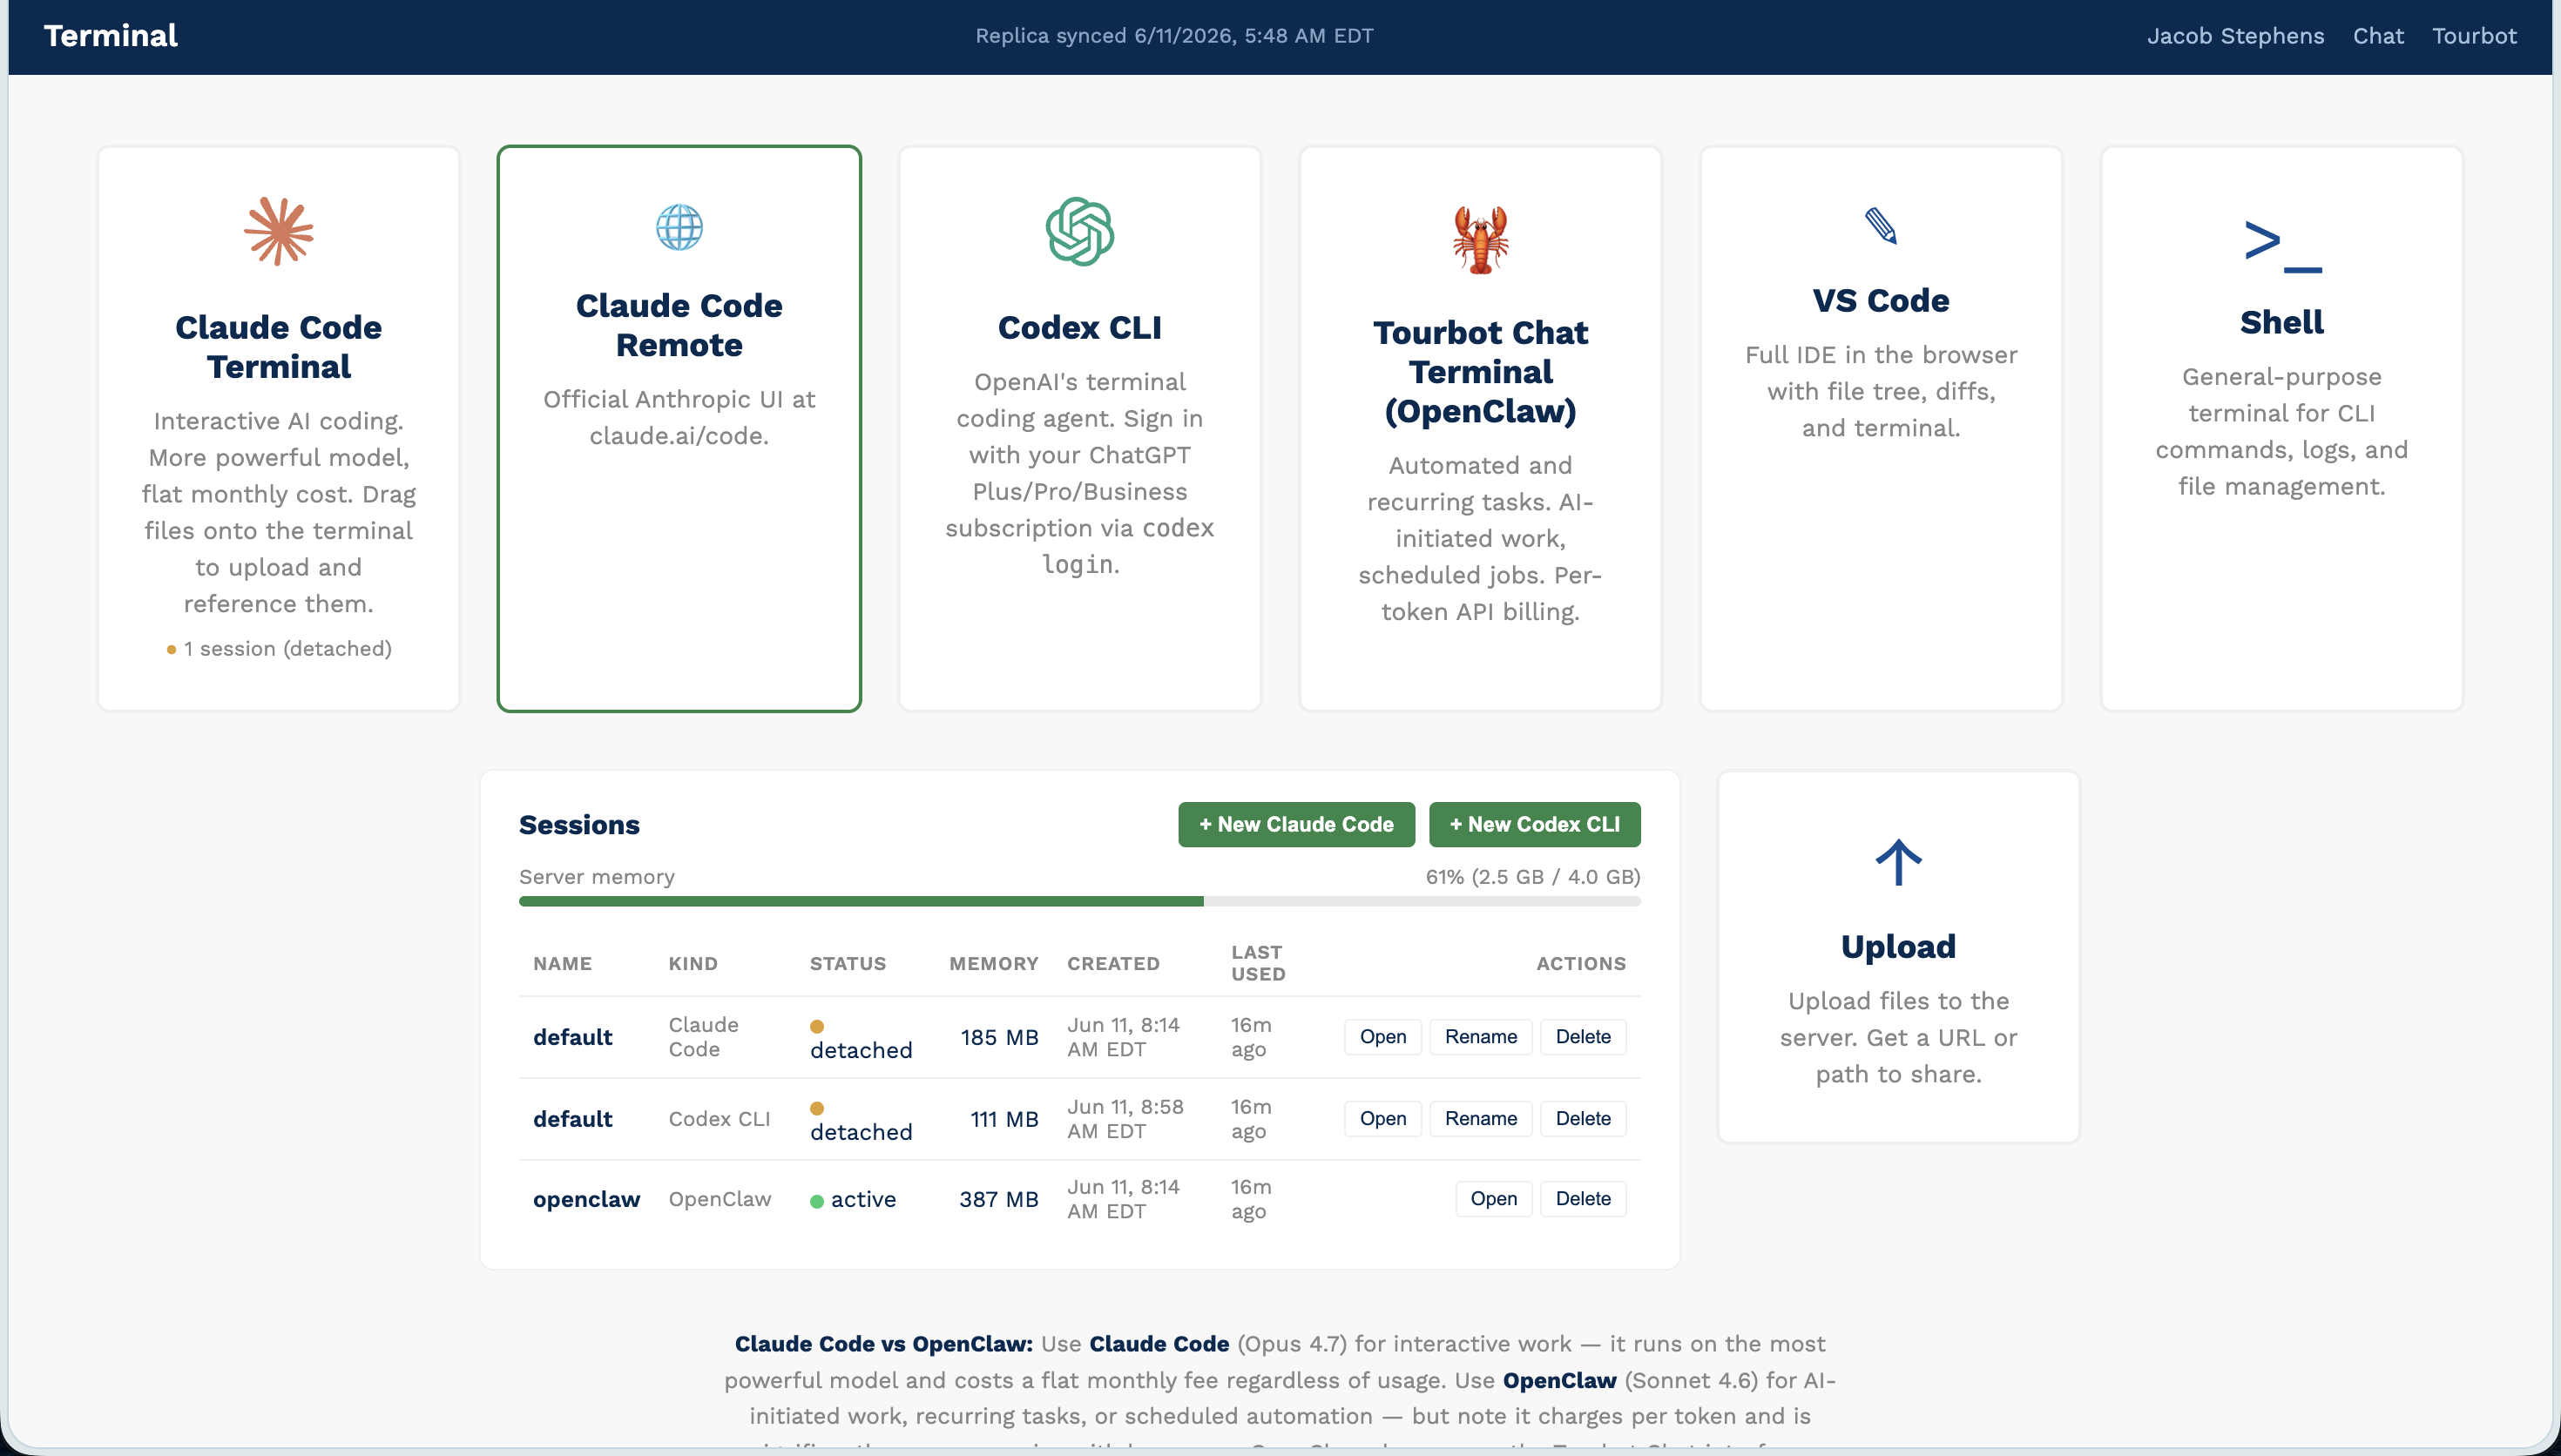Click the '61% (2.5 GB / 4.0 GB)' value
Image resolution: width=2561 pixels, height=1456 pixels.
[1533, 877]
